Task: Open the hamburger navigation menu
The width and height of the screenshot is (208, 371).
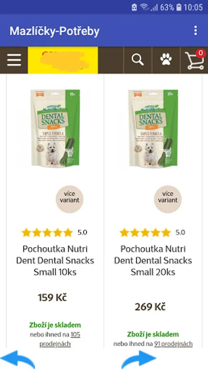Action: point(14,60)
